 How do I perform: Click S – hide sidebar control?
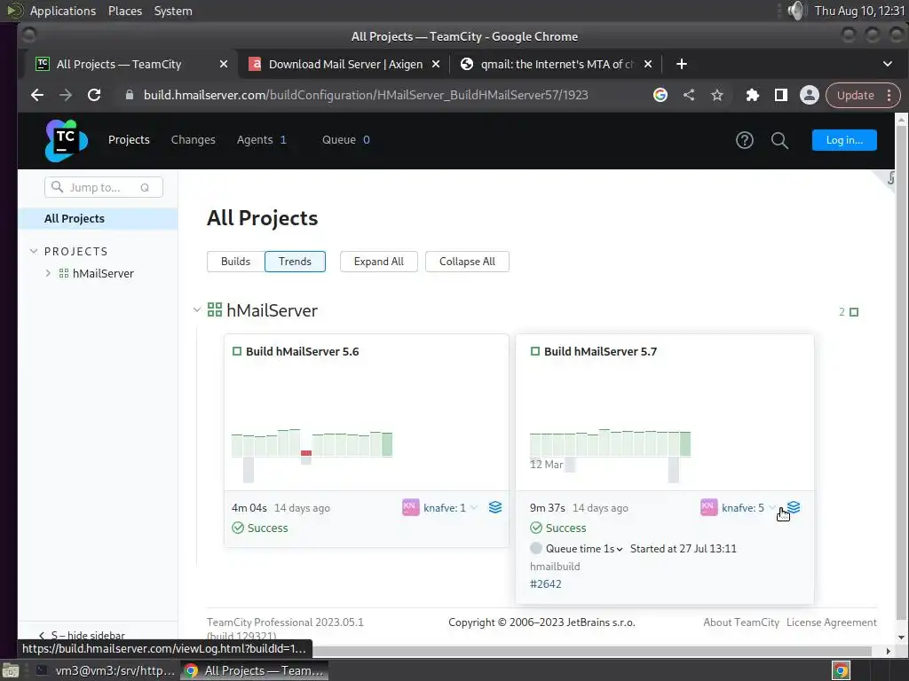tap(81, 635)
